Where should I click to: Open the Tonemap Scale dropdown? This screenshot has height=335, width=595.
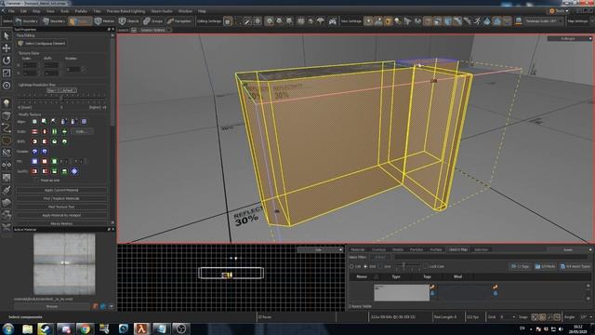pos(544,21)
